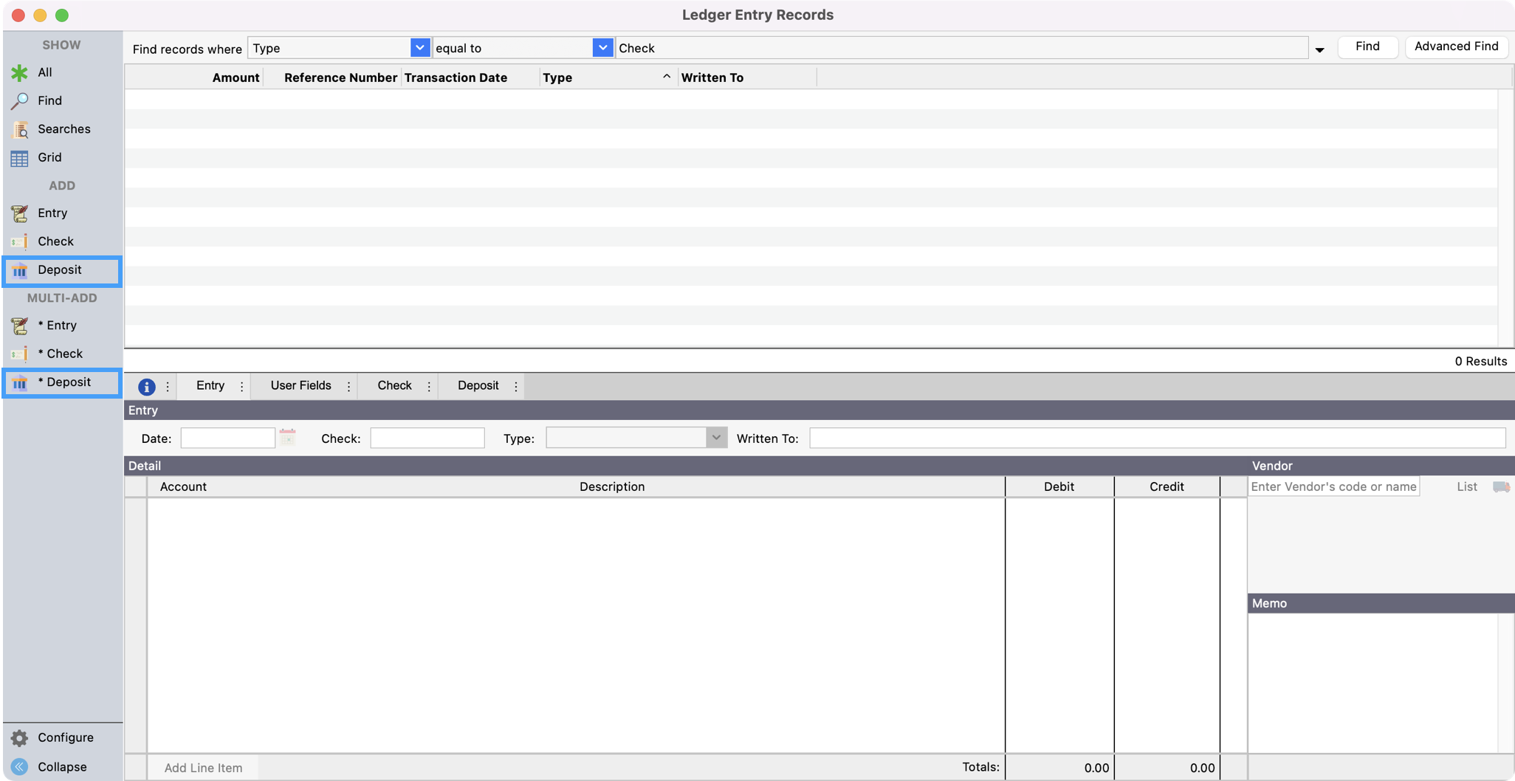Image resolution: width=1515 pixels, height=781 pixels.
Task: Expand the Type field dropdown in search bar
Action: [419, 48]
